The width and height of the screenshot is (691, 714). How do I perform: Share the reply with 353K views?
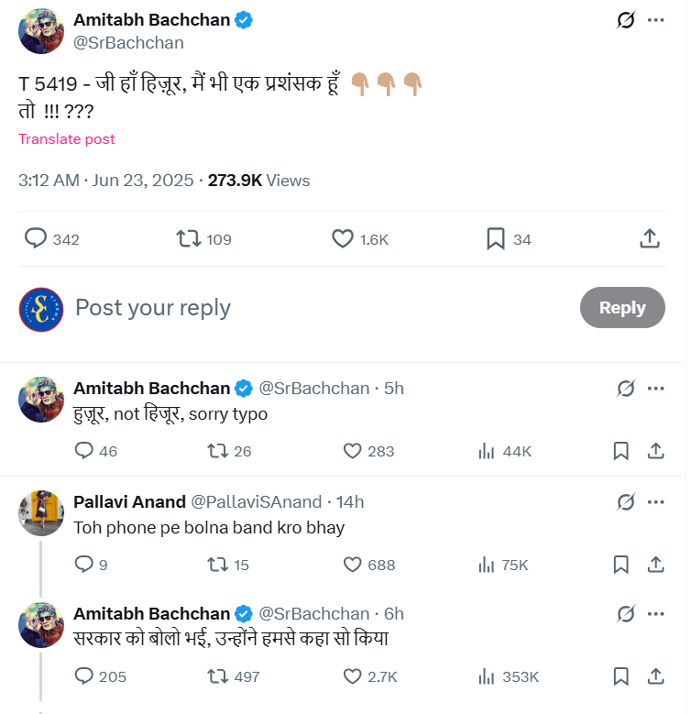(x=656, y=676)
